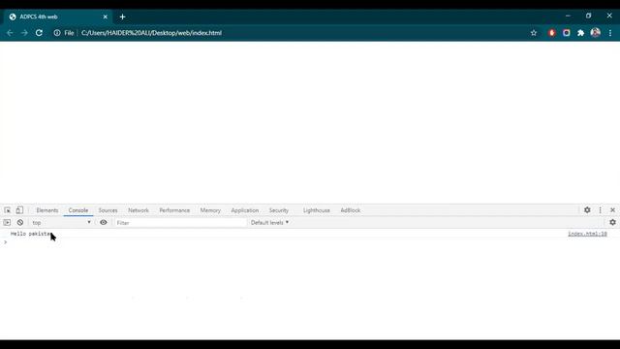Screen dimensions: 620x349
Task: Switch to the Network panel
Action: 139,210
